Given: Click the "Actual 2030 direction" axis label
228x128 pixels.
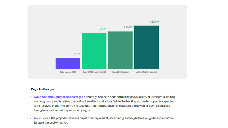Looking at the screenshot, I should coord(120,72).
